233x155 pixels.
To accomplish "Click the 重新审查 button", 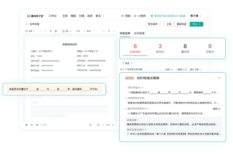I will tap(182, 24).
